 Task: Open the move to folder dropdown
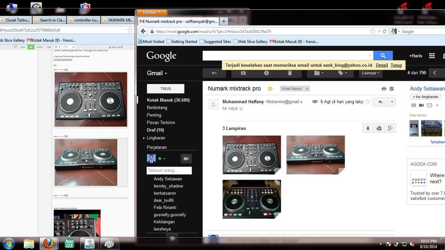coord(318,73)
